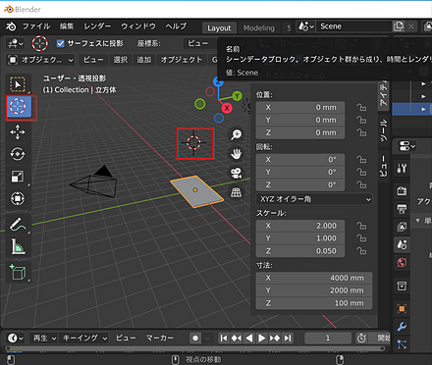Open the Render properties tab
The height and width of the screenshot is (365, 432).
(x=402, y=190)
